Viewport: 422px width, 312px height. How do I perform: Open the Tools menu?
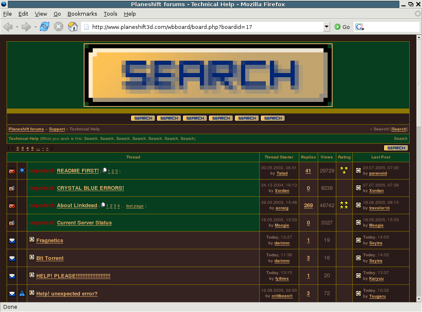(110, 14)
